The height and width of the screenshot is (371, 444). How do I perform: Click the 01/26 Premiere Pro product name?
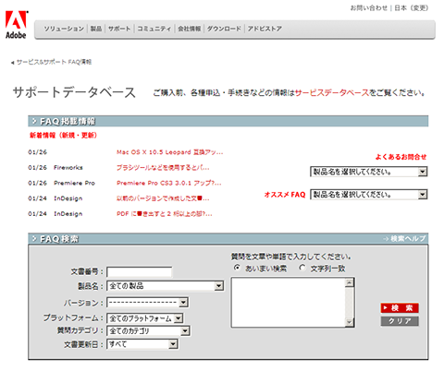coord(74,183)
